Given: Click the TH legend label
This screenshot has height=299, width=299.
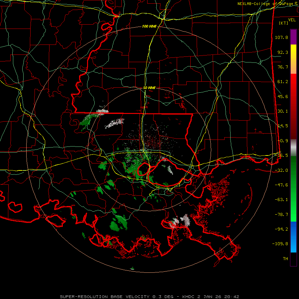Looking at the screenshot, I should point(285,258).
